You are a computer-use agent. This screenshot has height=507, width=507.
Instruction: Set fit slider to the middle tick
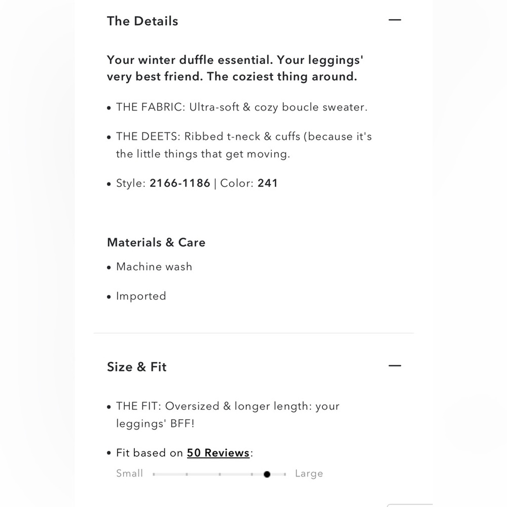pyautogui.click(x=220, y=475)
